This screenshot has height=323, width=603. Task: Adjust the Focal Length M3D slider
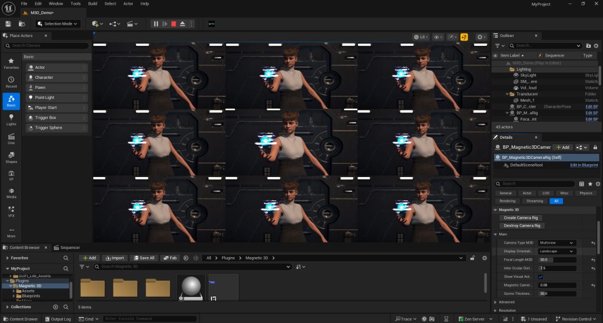pyautogui.click(x=557, y=259)
